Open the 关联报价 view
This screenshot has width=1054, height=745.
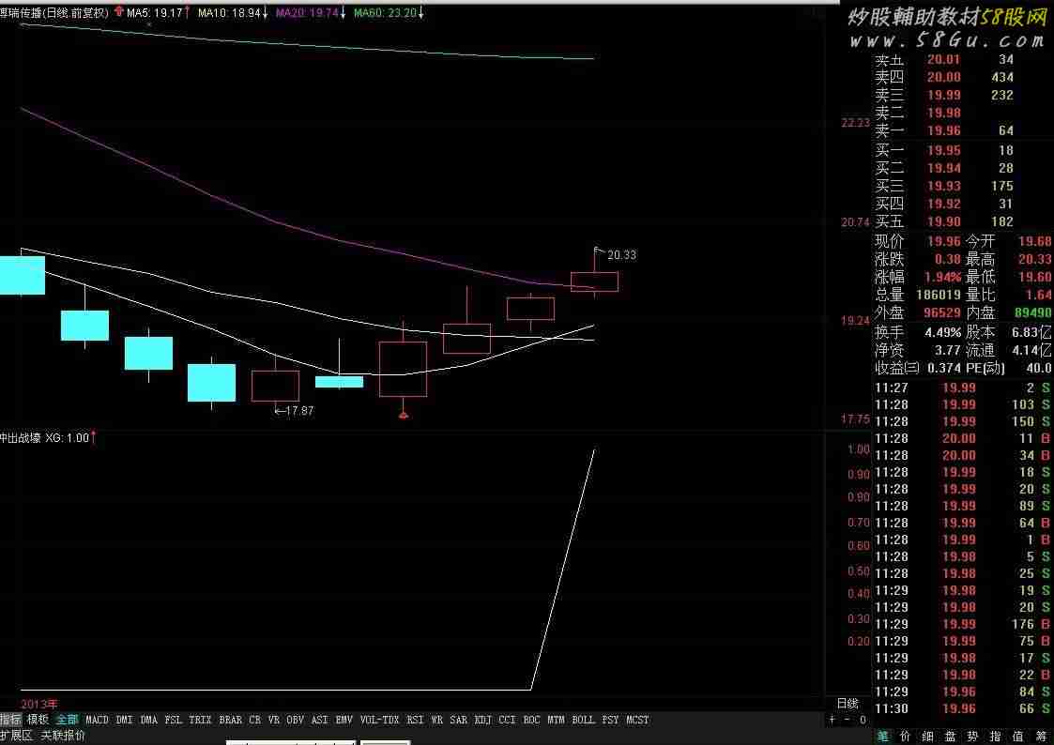click(x=63, y=736)
